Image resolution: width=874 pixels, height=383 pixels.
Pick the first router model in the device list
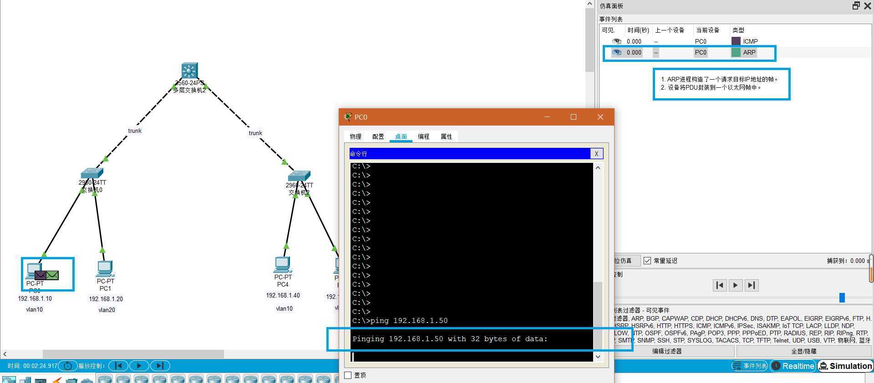pyautogui.click(x=105, y=379)
